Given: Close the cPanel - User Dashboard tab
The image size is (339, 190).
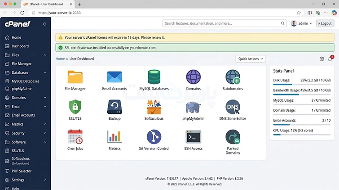Looking at the screenshot, I should (x=71, y=4).
